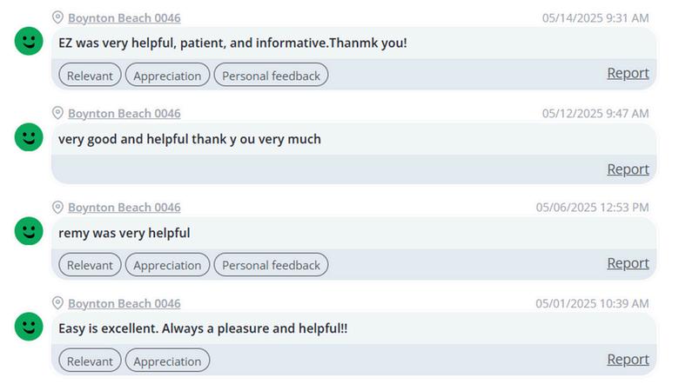Select the Appreciation tag on the Easy is excellent review
The width and height of the screenshot is (679, 384).
[x=167, y=361]
